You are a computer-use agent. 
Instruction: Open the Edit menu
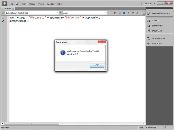point(17,4)
